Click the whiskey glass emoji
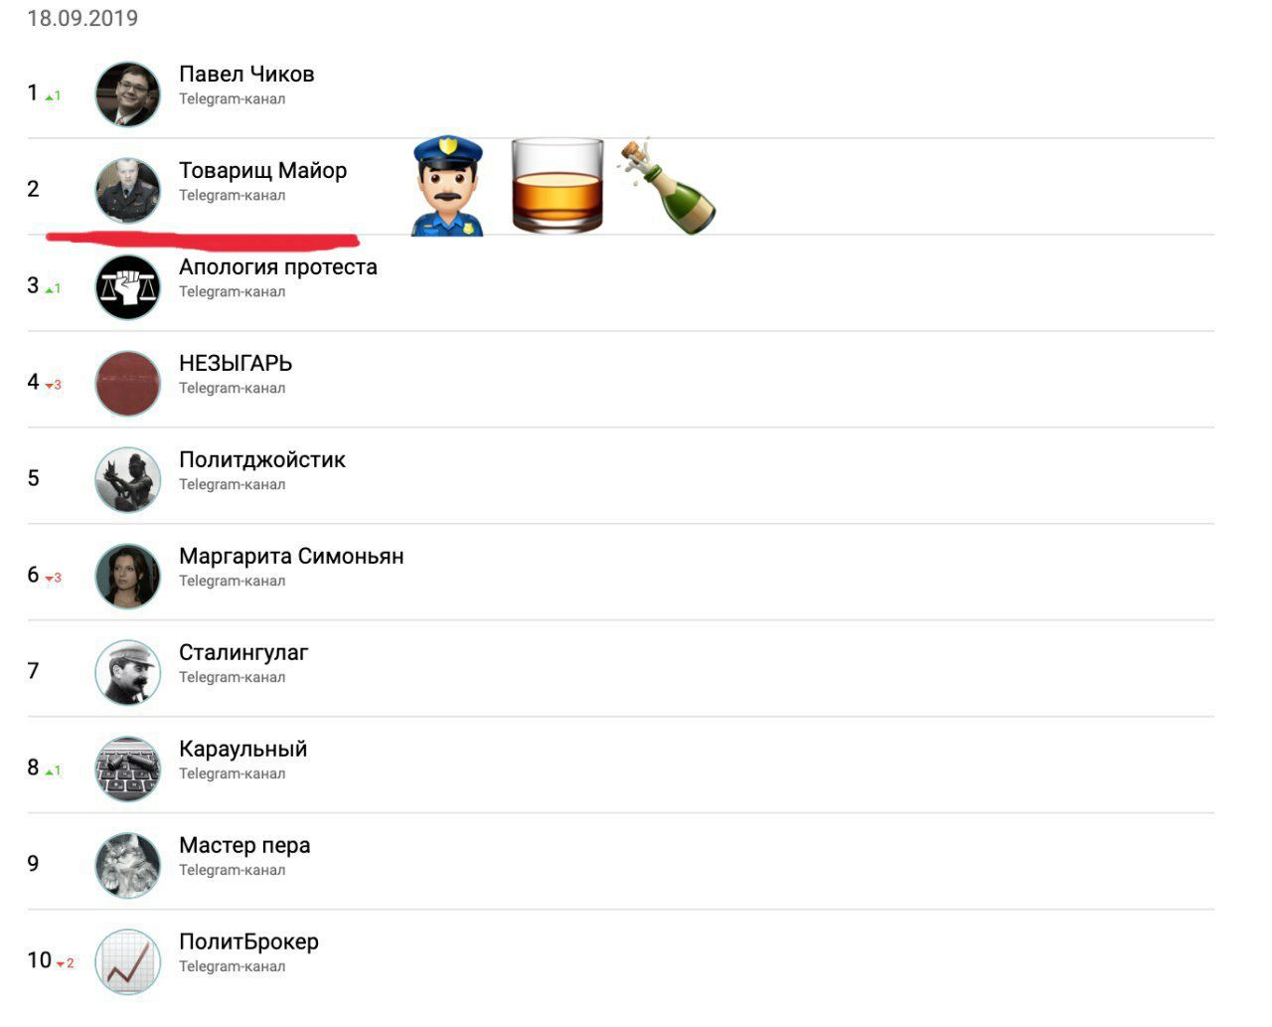The image size is (1272, 1027). point(556,187)
